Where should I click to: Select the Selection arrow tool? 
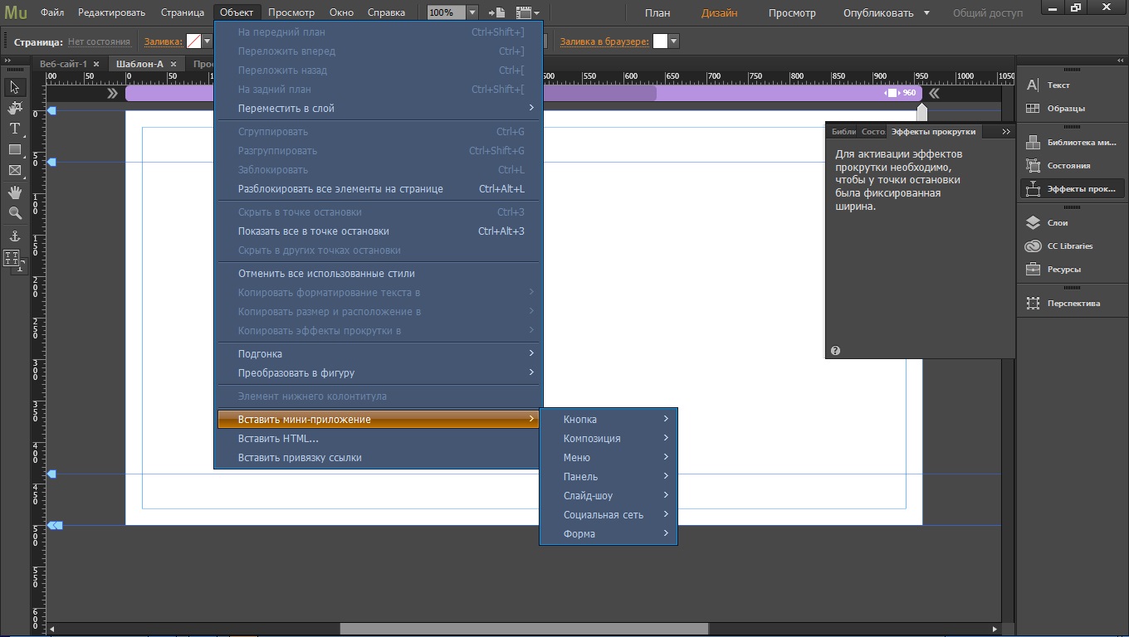(x=15, y=87)
